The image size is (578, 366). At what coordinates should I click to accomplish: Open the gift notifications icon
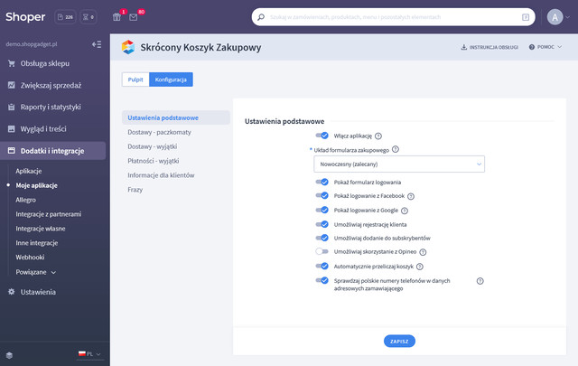[x=117, y=17]
